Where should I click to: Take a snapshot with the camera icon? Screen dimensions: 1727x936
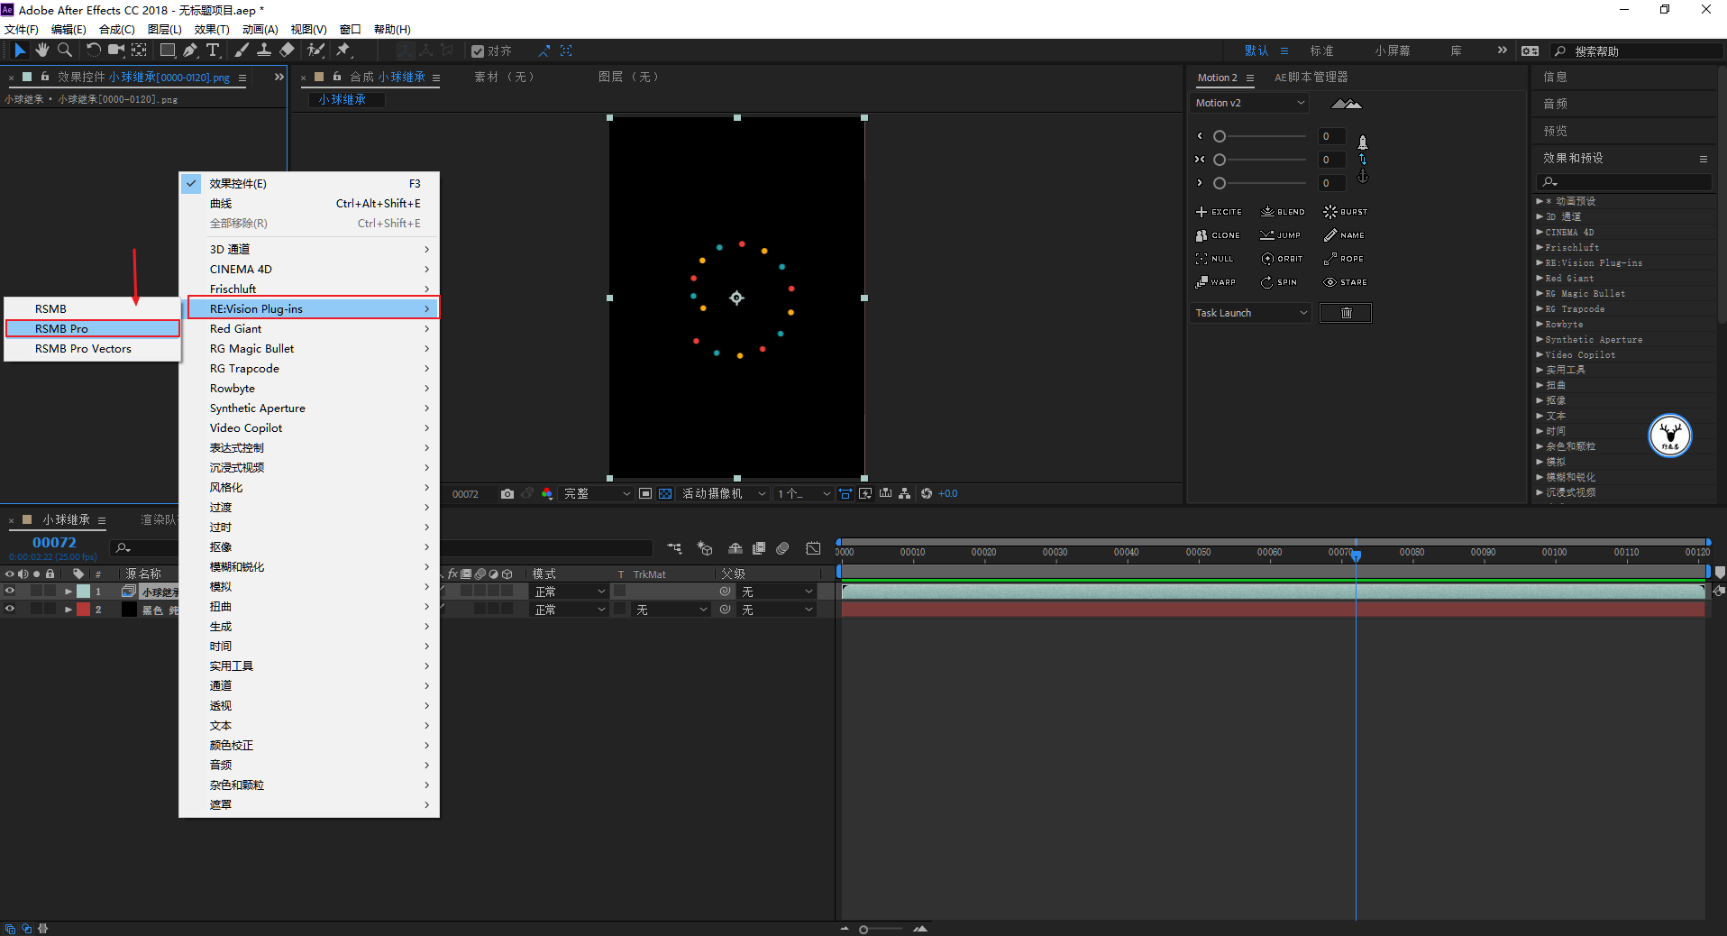507,494
